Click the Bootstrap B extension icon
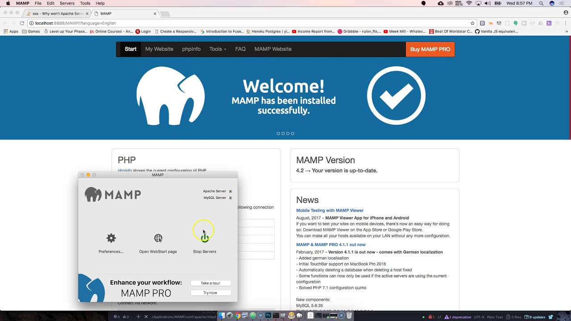The image size is (571, 321). [x=482, y=23]
